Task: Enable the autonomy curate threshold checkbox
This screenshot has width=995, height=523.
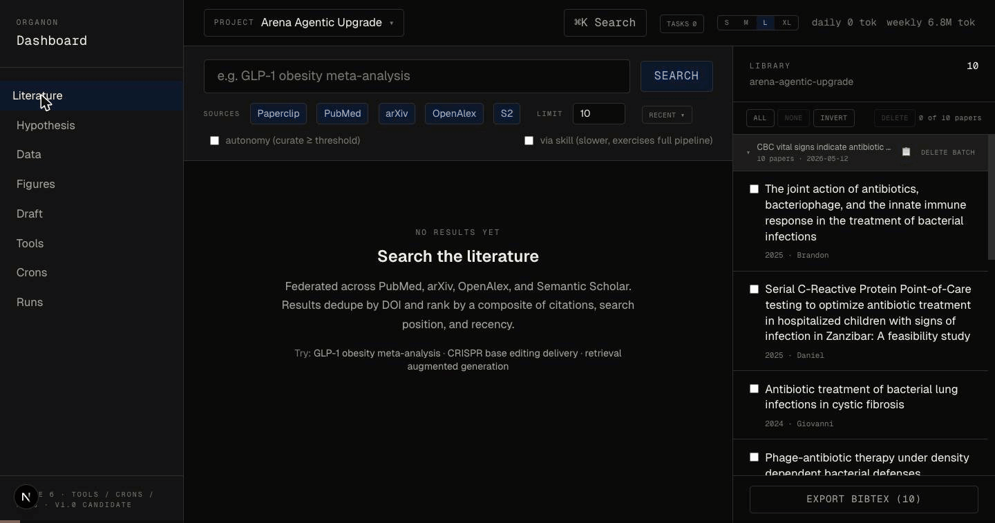Action: [x=214, y=140]
